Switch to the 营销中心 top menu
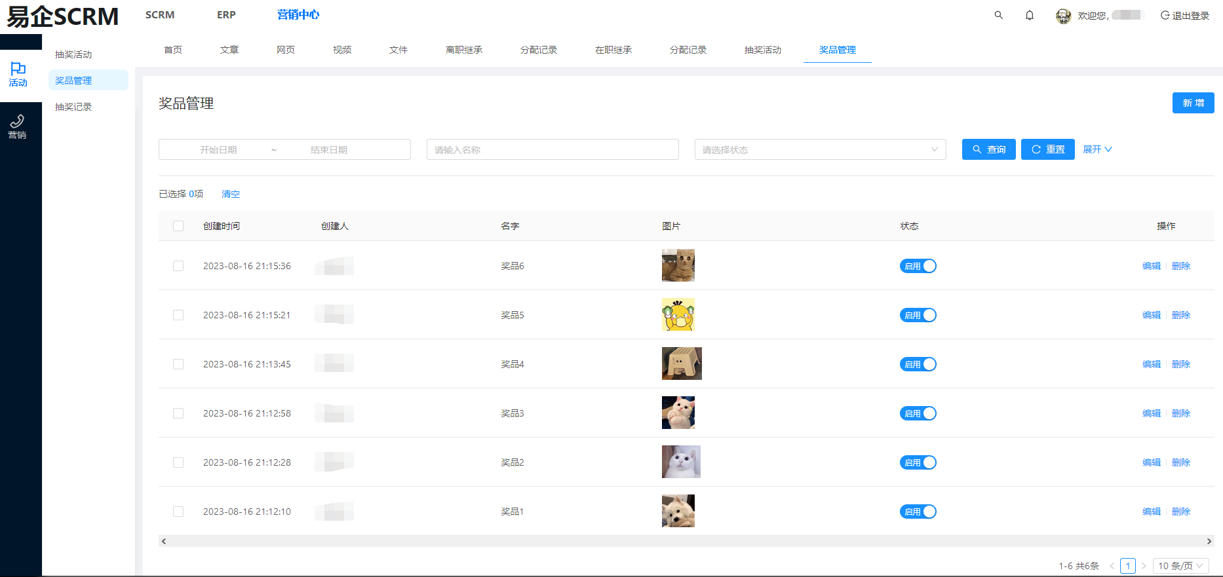 click(x=298, y=14)
